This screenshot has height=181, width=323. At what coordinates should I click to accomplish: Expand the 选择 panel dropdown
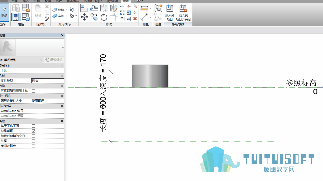(x=8, y=24)
